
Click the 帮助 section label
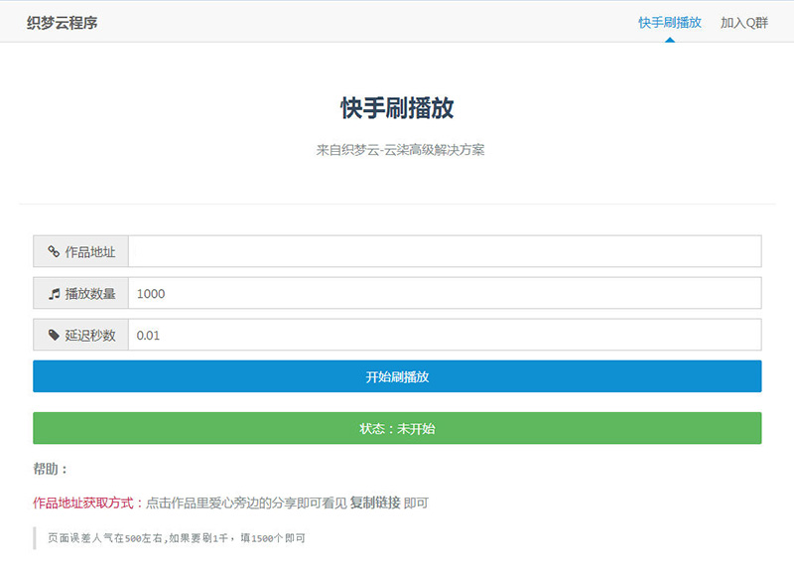tap(49, 468)
